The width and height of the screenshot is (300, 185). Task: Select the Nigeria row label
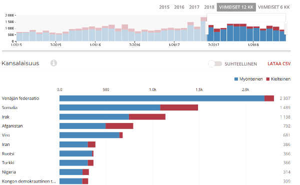click(9, 172)
